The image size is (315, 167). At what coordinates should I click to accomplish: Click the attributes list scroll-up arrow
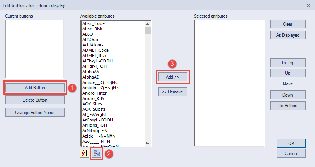coord(148,24)
